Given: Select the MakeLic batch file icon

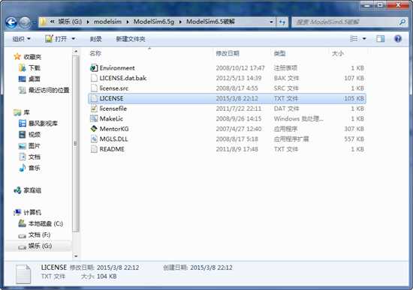Looking at the screenshot, I should point(94,118).
